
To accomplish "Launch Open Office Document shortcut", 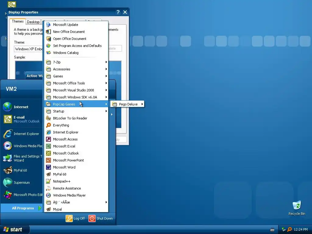I will (x=76, y=39).
